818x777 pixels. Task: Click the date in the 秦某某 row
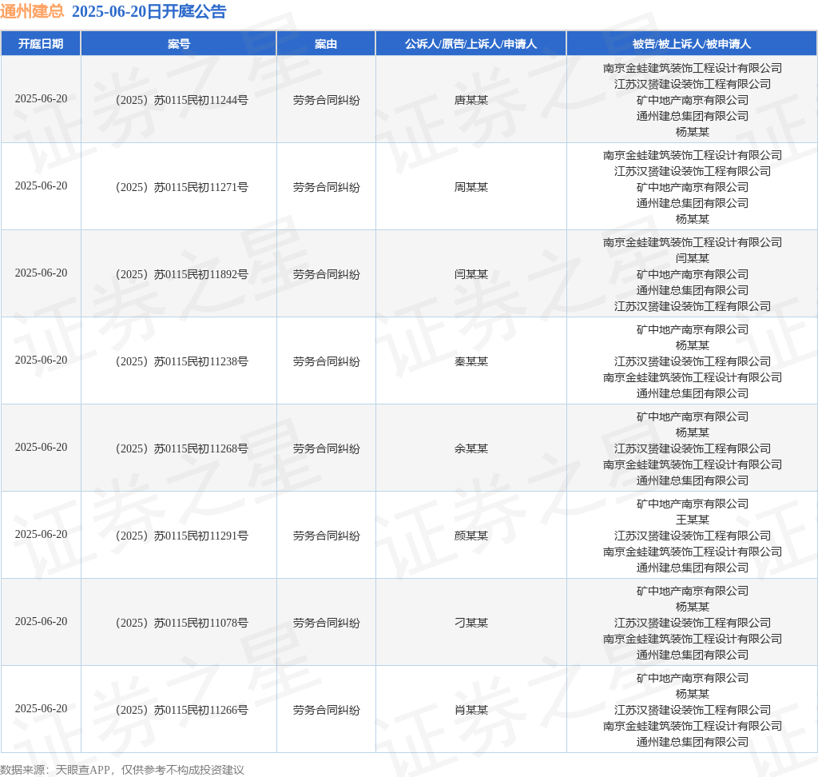pos(41,361)
